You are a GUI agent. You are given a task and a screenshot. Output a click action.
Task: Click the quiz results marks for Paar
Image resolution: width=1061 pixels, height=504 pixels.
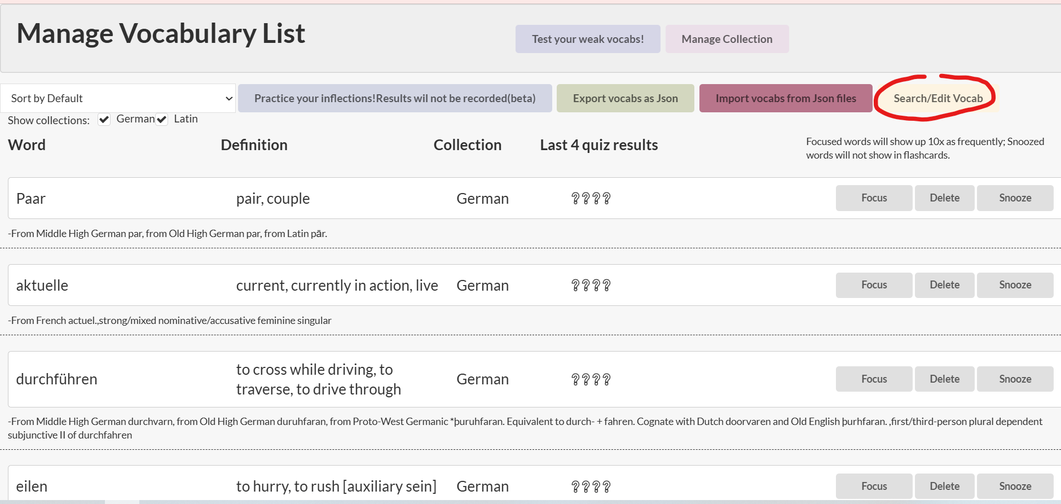coord(591,199)
